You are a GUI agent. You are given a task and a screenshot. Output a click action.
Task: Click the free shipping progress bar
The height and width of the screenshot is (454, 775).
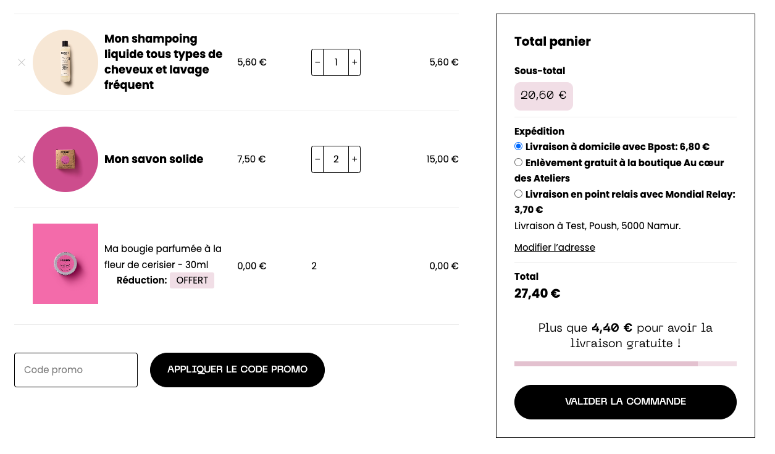(x=625, y=364)
